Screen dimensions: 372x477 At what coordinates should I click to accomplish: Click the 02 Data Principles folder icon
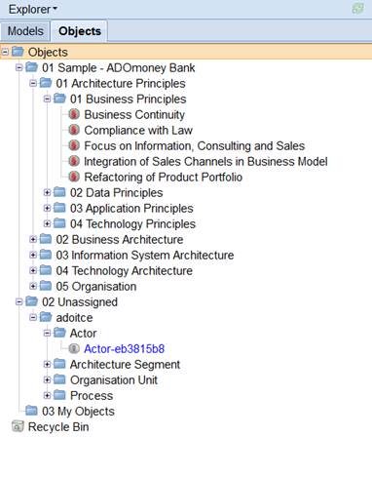click(59, 192)
